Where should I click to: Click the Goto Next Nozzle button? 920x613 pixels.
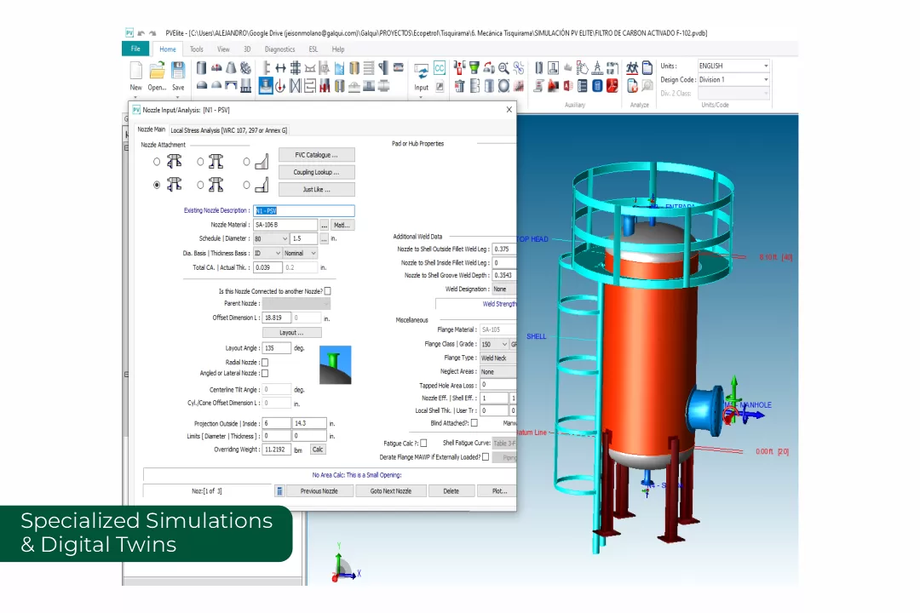(391, 491)
